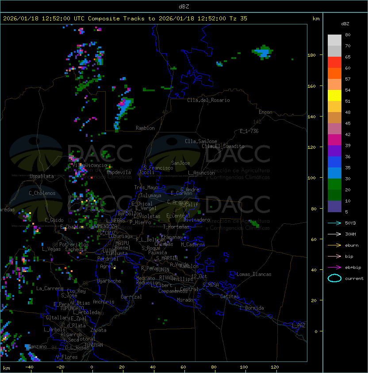This screenshot has height=373, width=368.
Task: Click the pink bip arrow in legend
Action: point(334,256)
